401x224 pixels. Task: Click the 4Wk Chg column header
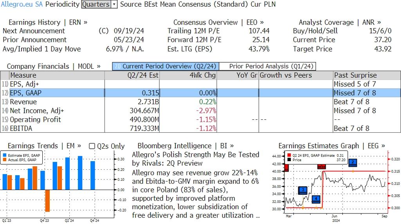click(x=188, y=75)
